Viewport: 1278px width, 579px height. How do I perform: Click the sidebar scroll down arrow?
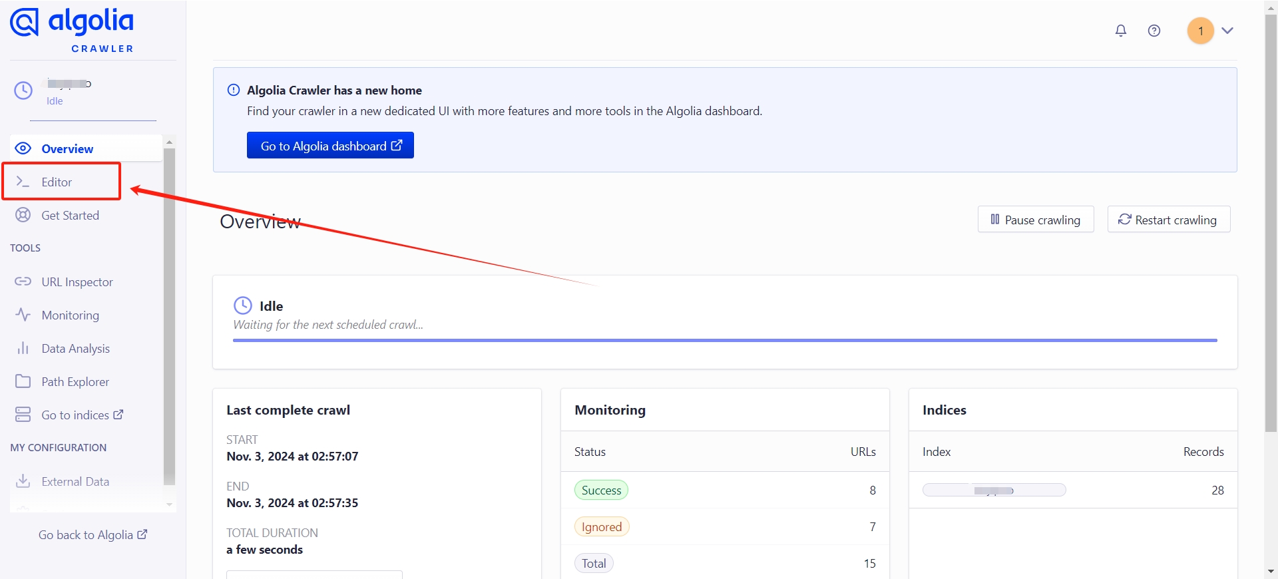pos(169,504)
